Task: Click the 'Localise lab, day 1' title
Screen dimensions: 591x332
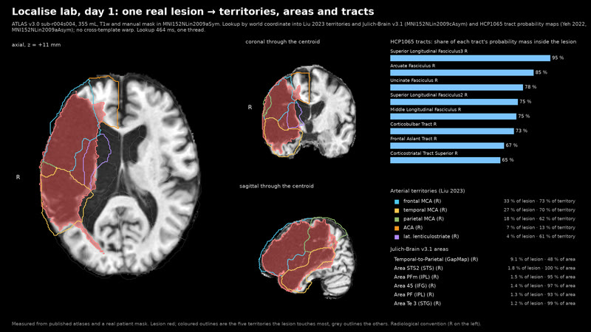Action: 193,12
